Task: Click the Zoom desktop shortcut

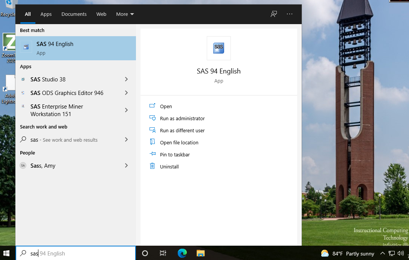Action: click(8, 48)
